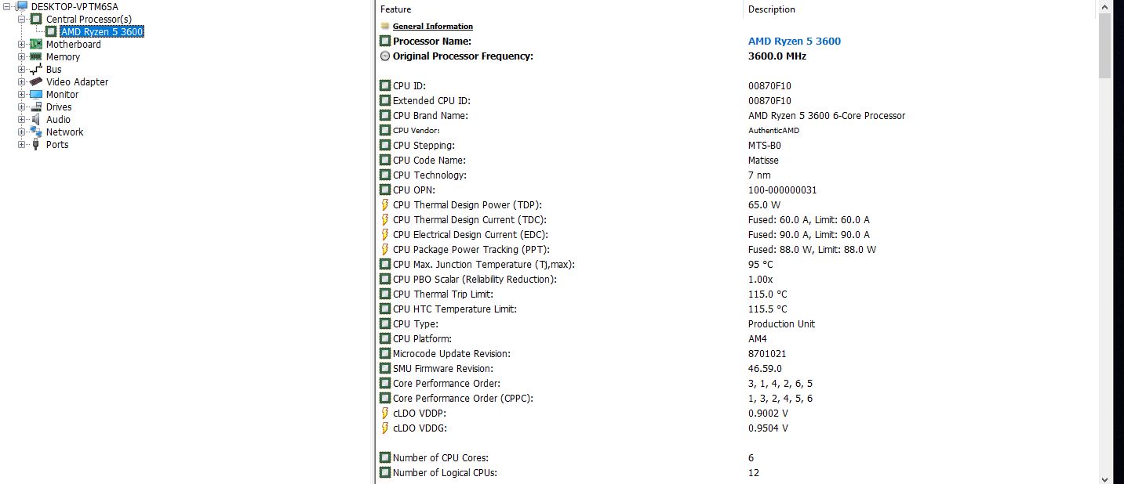The height and width of the screenshot is (484, 1124).
Task: Expand the Monitor tree node
Action: pos(22,94)
